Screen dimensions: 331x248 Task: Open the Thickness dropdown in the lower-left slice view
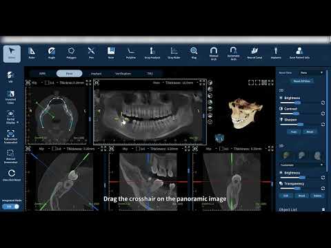pos(83,149)
